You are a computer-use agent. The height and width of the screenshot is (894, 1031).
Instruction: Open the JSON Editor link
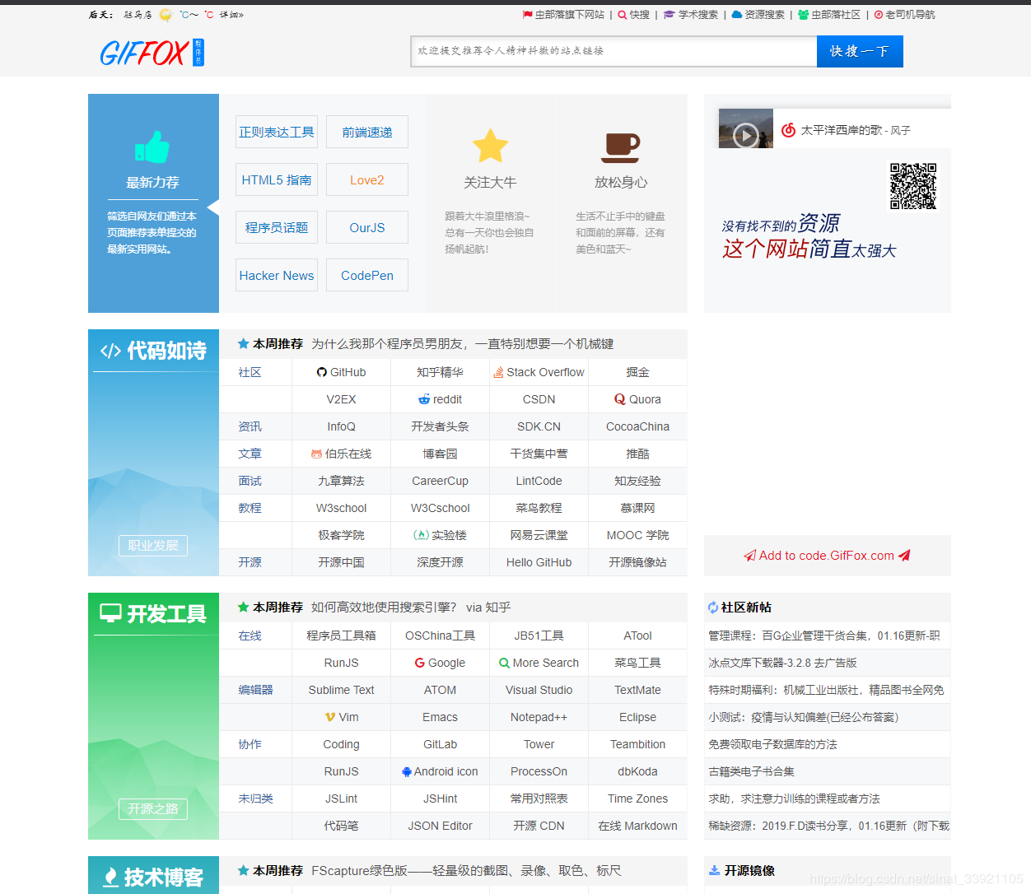click(440, 826)
